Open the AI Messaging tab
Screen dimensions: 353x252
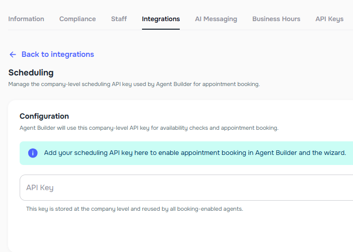tap(216, 19)
